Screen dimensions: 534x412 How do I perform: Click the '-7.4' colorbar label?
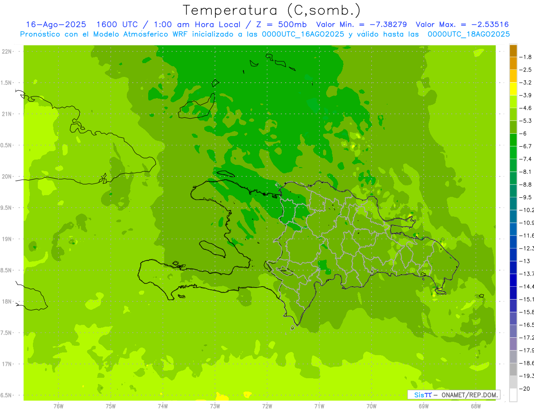pos(525,159)
